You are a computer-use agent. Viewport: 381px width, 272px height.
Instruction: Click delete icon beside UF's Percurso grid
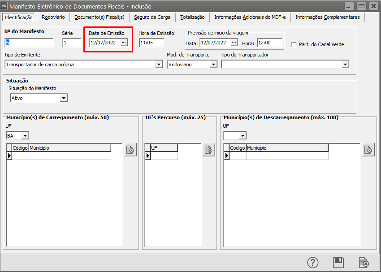tap(208, 150)
